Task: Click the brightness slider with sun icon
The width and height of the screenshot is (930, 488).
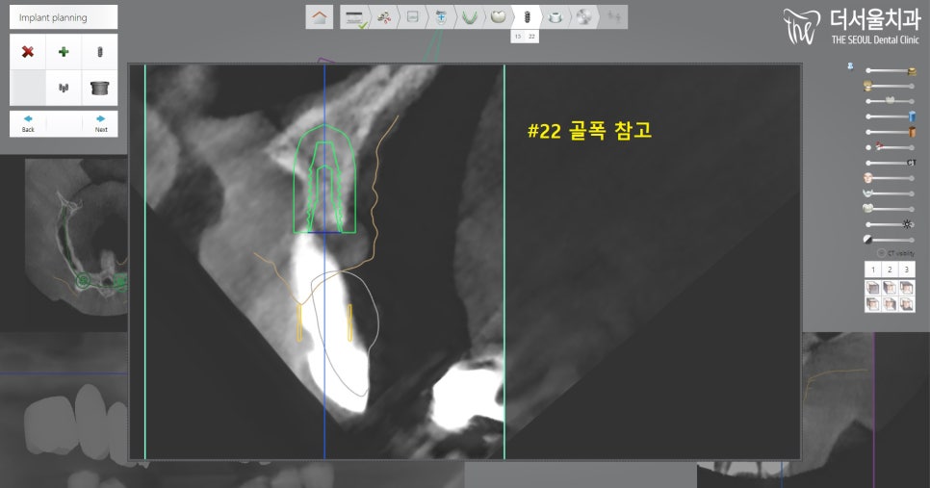Action: [890, 224]
